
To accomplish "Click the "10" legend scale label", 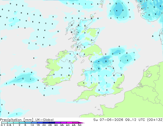I will (x=32, y=125).
